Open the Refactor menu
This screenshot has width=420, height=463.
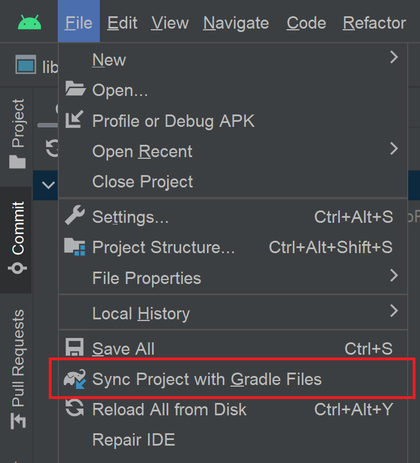(x=373, y=22)
